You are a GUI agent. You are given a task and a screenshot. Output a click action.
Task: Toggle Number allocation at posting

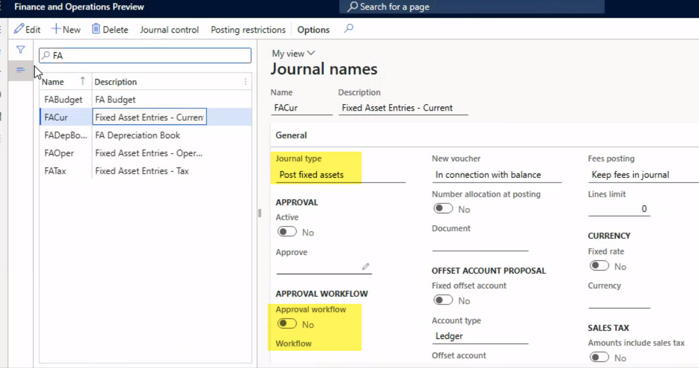point(443,209)
